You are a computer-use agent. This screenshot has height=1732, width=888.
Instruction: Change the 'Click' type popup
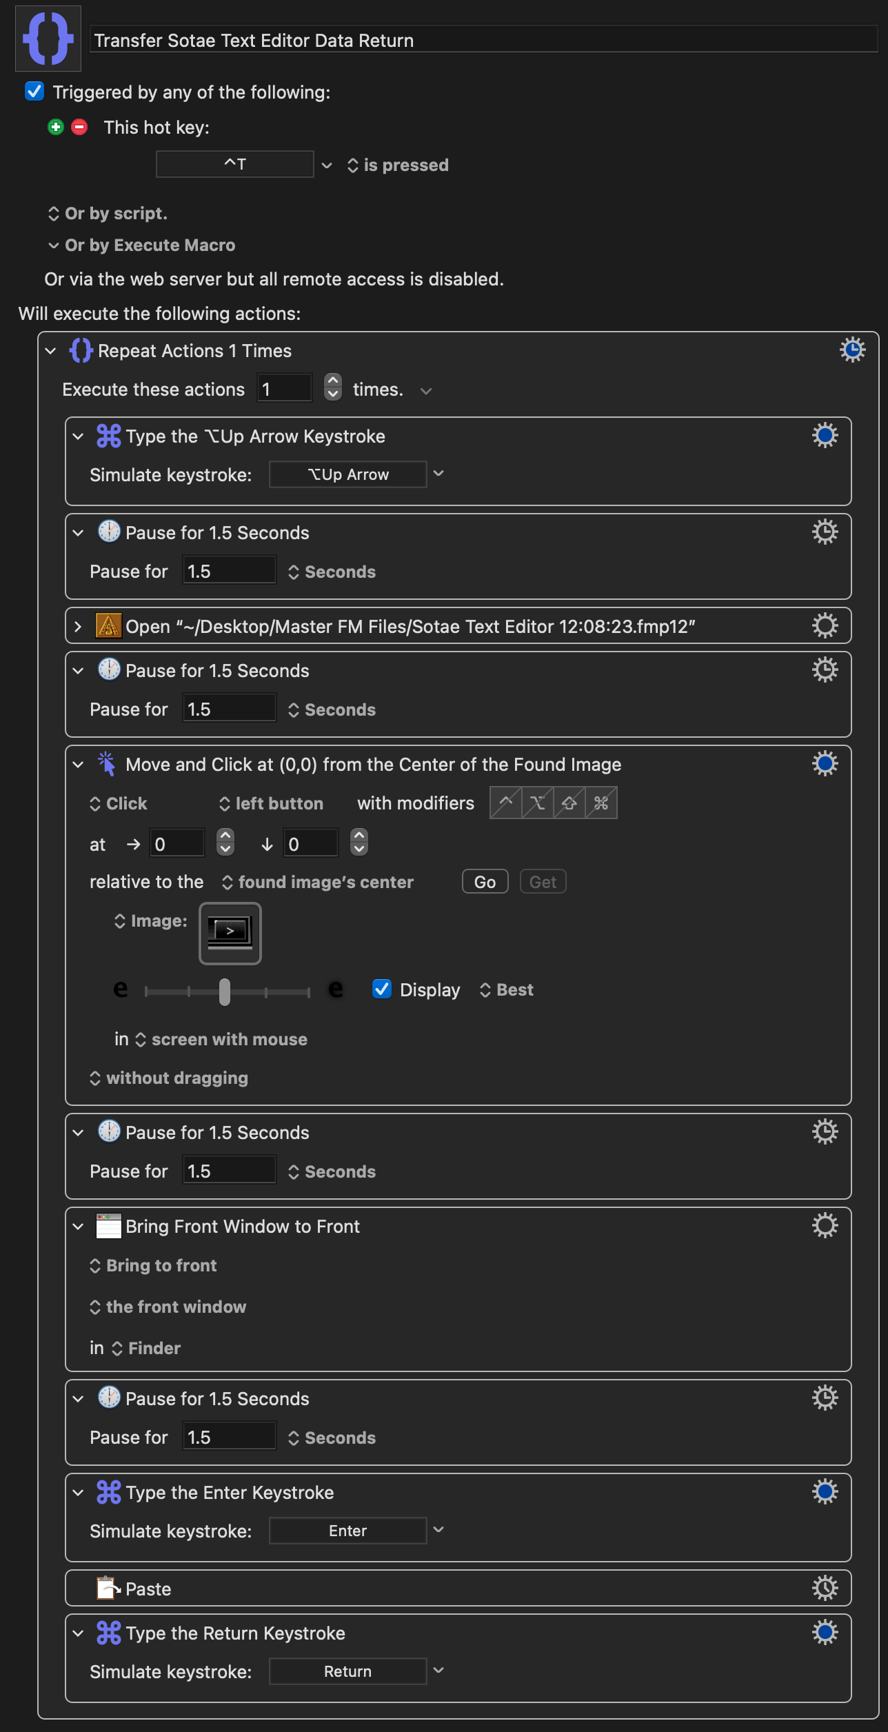tap(119, 803)
